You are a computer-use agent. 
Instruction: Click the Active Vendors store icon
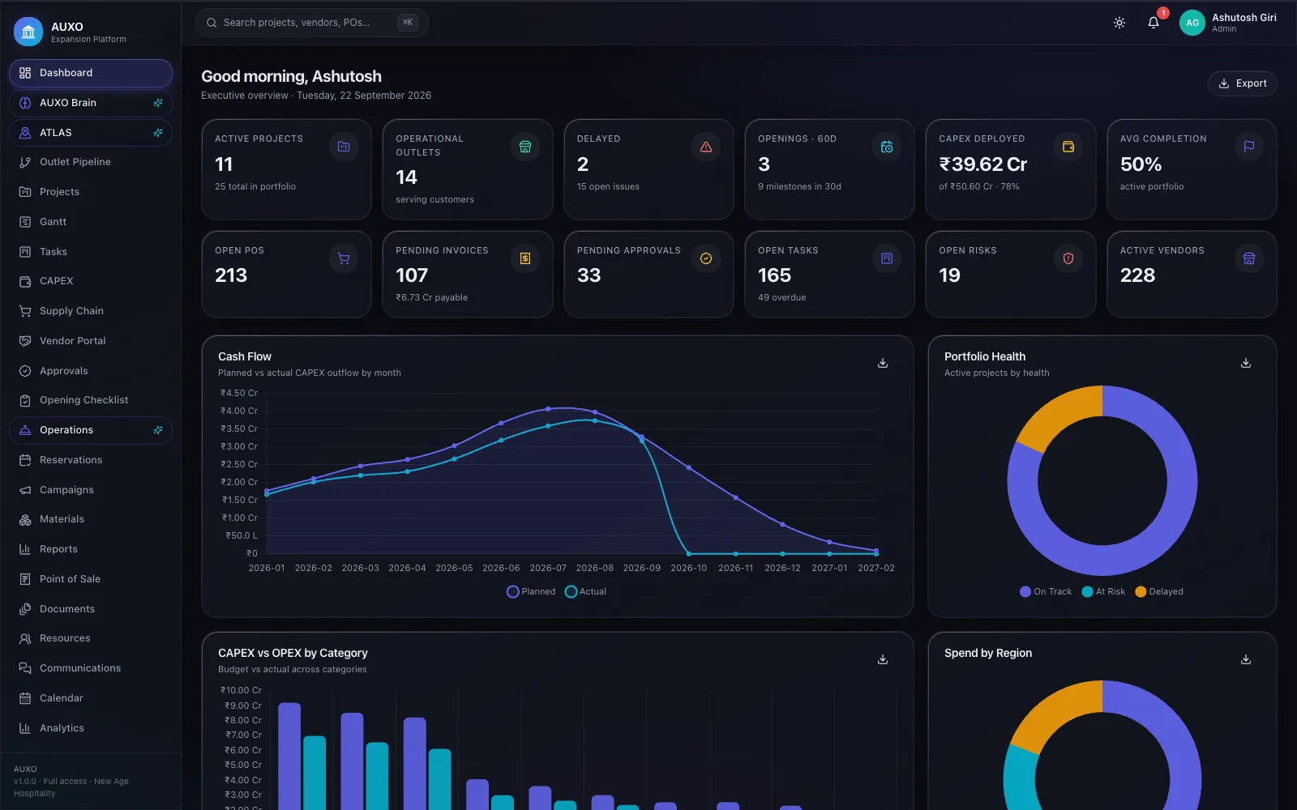(1249, 258)
